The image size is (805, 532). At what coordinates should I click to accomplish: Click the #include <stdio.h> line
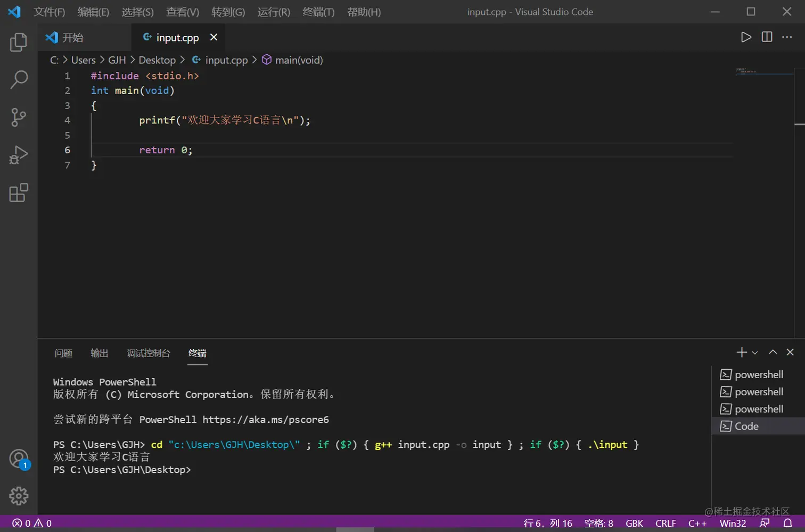145,76
